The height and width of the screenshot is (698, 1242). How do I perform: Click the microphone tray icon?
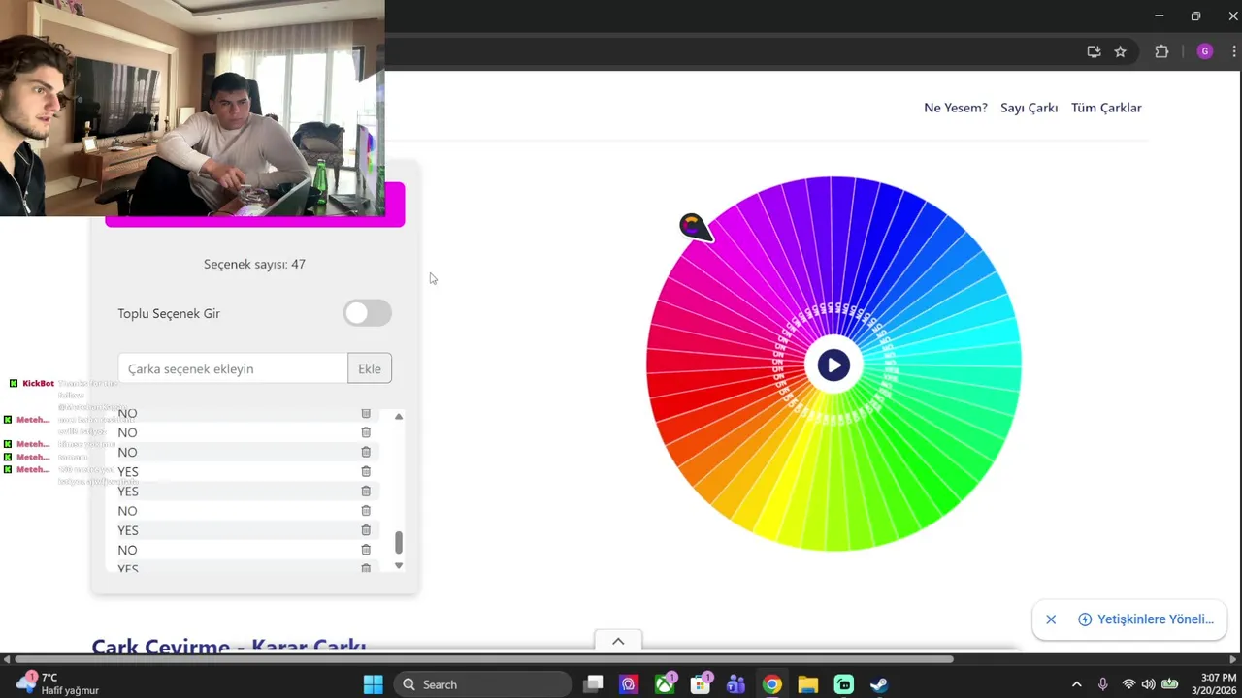click(x=1102, y=684)
